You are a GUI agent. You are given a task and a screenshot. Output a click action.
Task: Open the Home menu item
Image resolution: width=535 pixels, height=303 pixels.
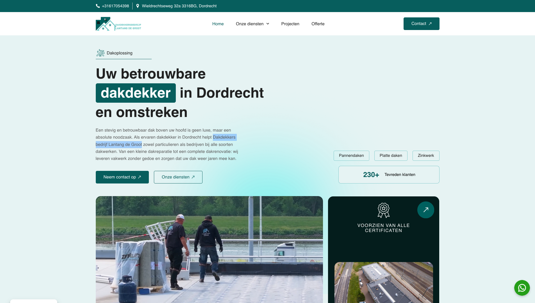tap(218, 24)
